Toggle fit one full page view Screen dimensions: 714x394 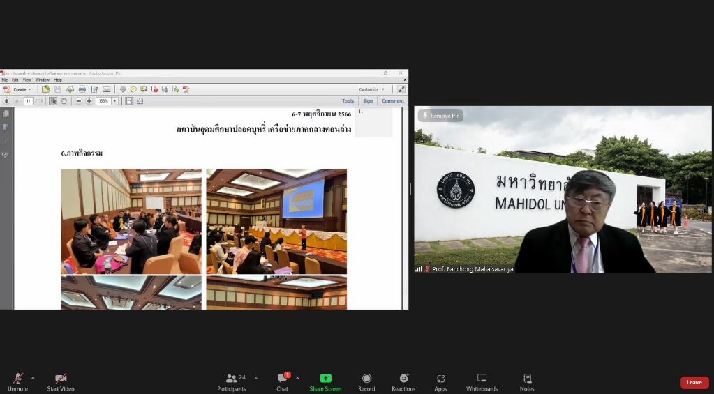point(140,101)
